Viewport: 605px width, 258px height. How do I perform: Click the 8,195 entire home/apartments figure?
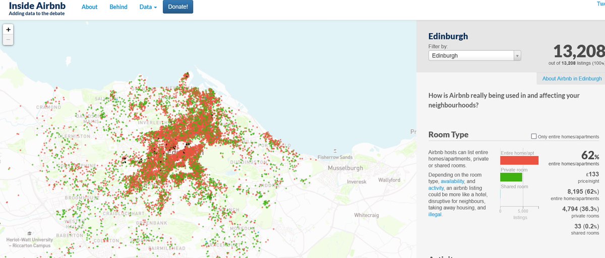pyautogui.click(x=583, y=192)
